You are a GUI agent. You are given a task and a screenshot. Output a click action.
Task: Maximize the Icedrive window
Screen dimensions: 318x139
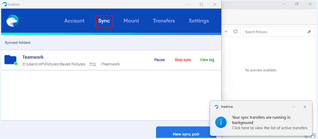tap(201, 4)
